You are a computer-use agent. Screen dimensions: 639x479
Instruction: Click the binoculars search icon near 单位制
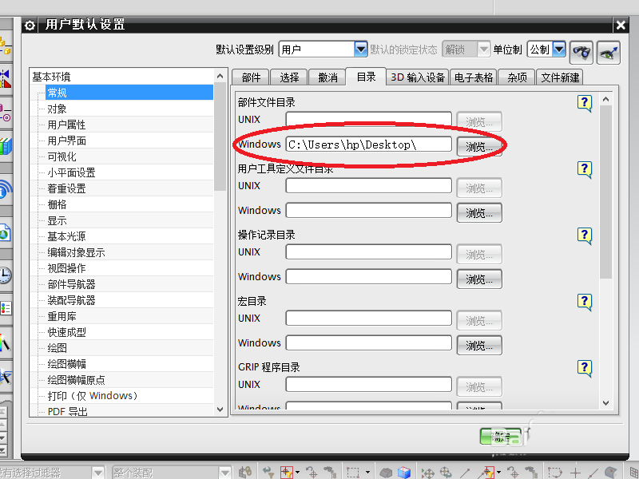point(581,51)
